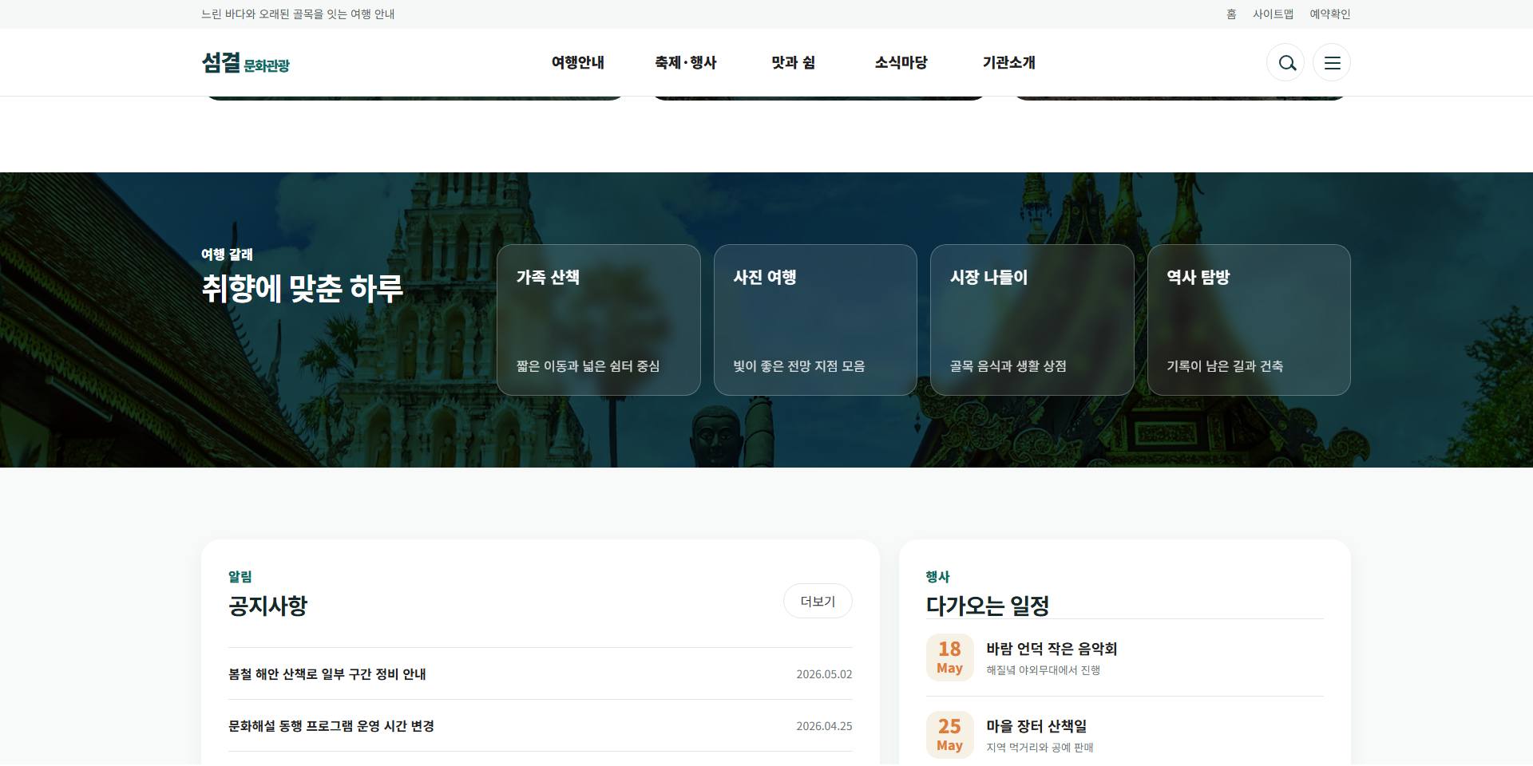1533x766 pixels.
Task: Open notice 문화해설 동행 프로그램 운영 시간 변경
Action: point(540,726)
